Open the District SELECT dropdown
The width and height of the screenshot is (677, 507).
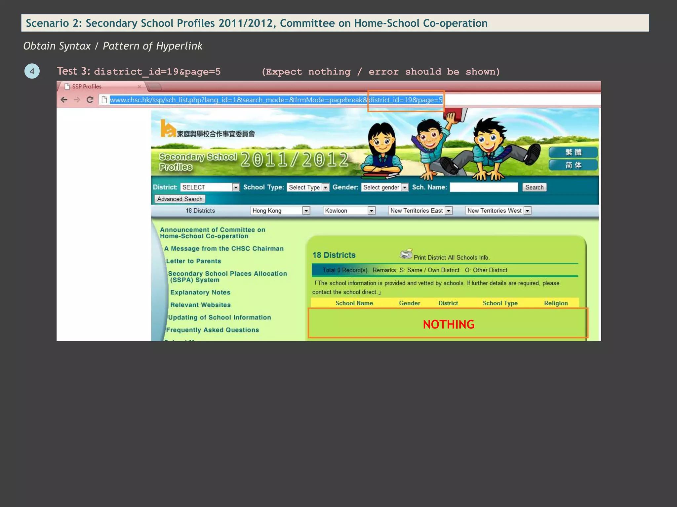pyautogui.click(x=210, y=187)
